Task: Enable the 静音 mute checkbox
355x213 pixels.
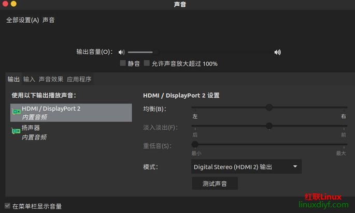Action: (123, 64)
